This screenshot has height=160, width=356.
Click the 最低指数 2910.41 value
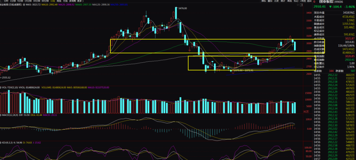coord(350,60)
